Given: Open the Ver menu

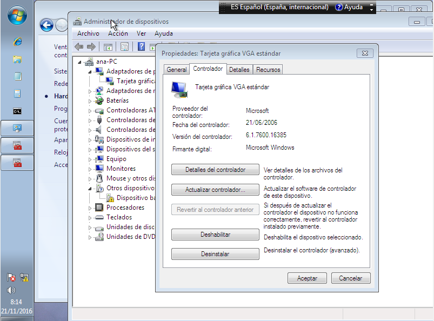Looking at the screenshot, I should point(141,34).
